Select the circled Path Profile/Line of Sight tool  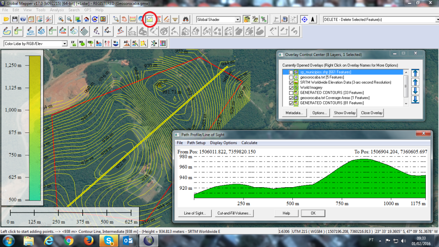(x=150, y=19)
